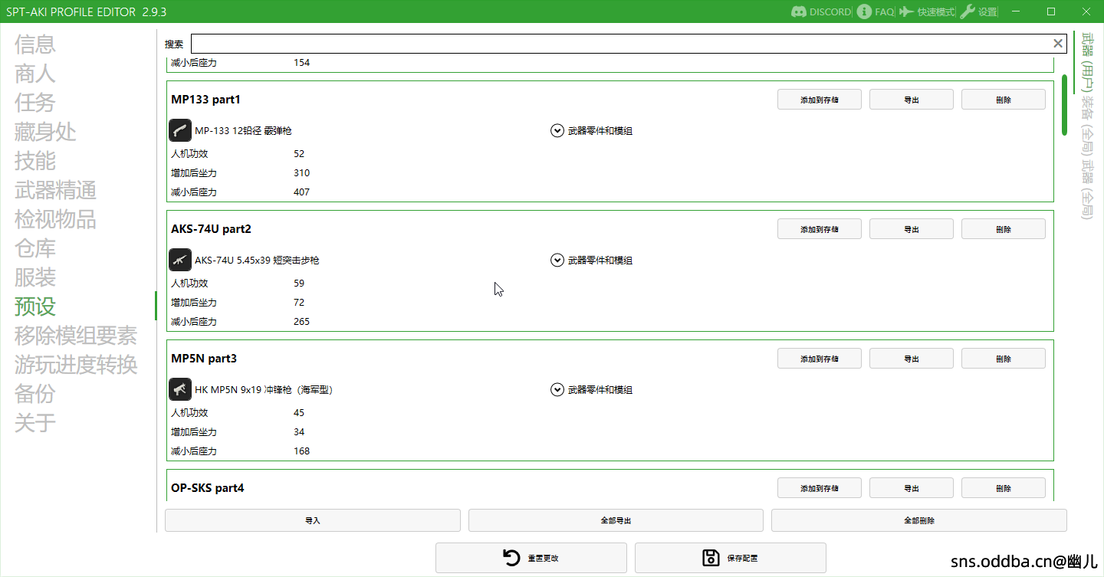Click the HK MP5N weapon icon
Screen dimensions: 1104x577
(180, 389)
